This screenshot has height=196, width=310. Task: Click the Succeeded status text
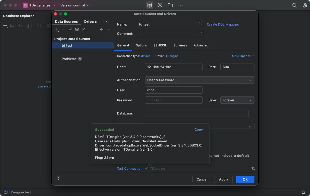pyautogui.click(x=104, y=129)
